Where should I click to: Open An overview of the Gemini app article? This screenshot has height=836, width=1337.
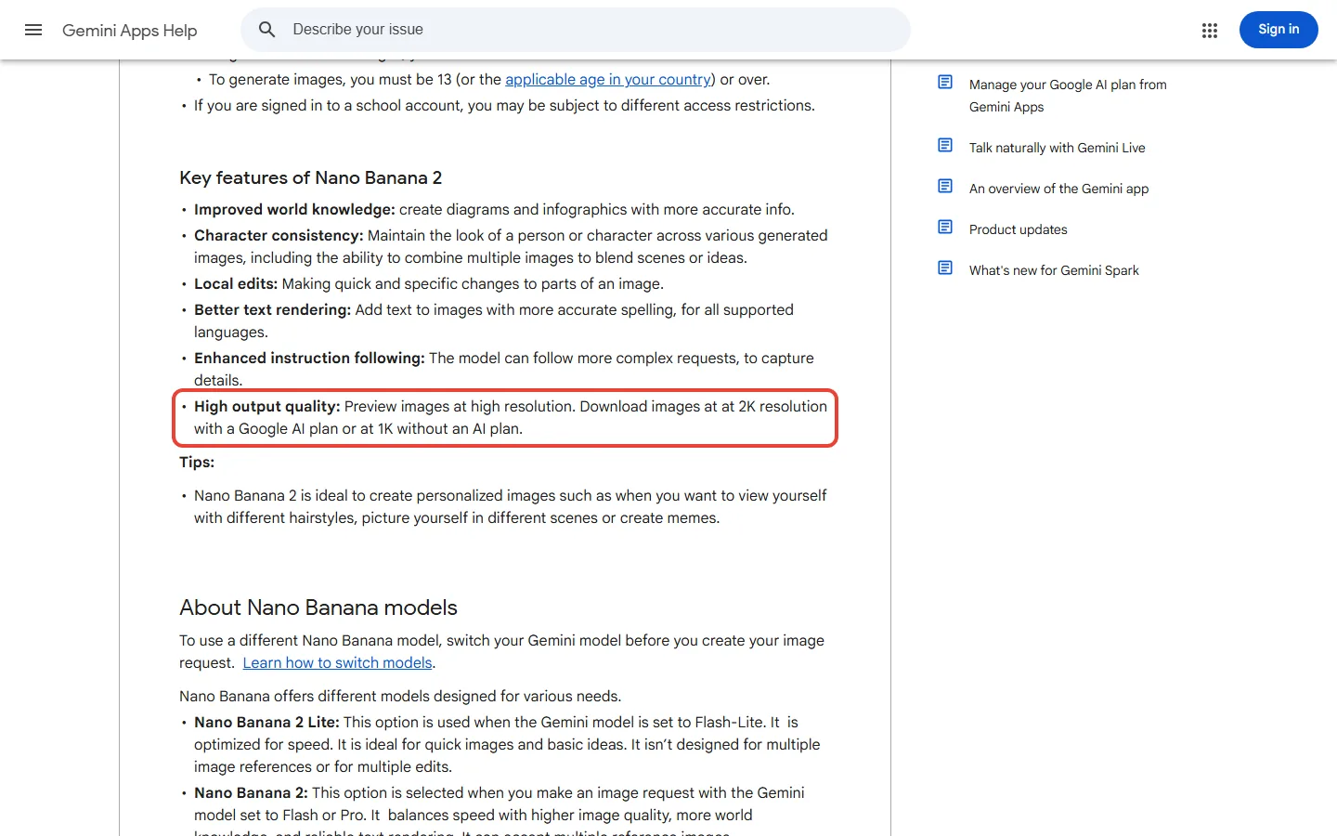click(1058, 189)
